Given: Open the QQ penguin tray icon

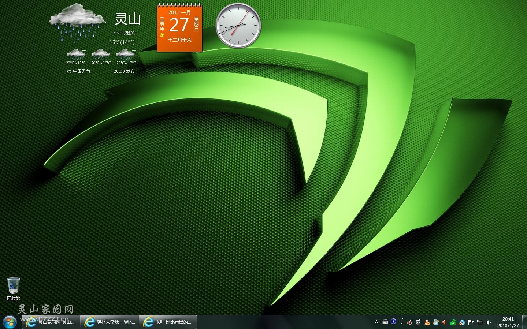Looking at the screenshot, I should [x=427, y=322].
